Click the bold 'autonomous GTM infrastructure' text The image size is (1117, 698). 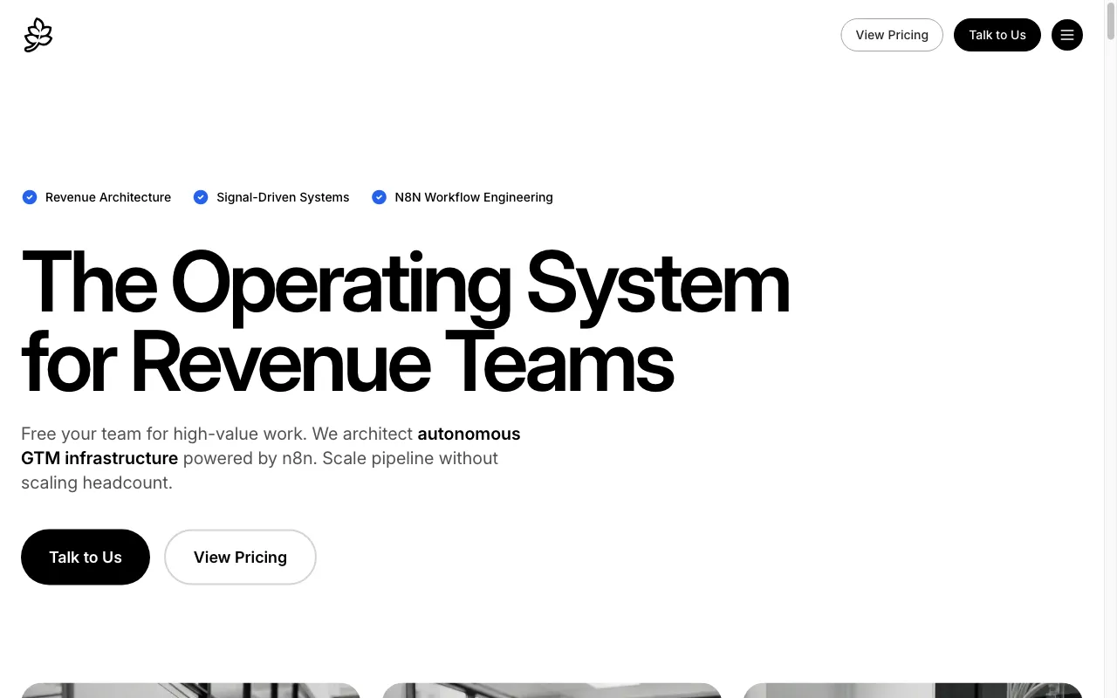[271, 446]
